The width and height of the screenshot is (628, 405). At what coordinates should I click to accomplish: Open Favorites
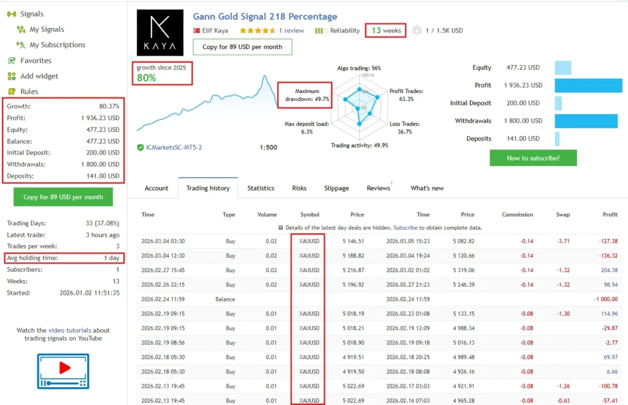pyautogui.click(x=36, y=61)
